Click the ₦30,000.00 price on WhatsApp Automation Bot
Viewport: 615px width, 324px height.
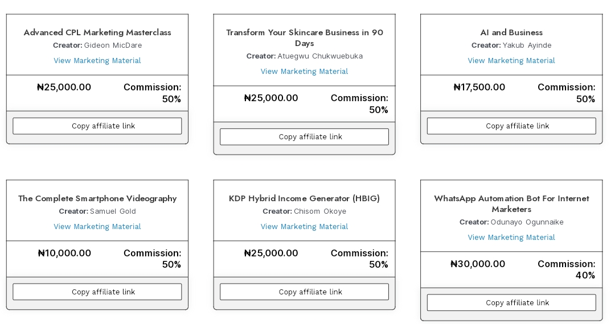pyautogui.click(x=477, y=264)
